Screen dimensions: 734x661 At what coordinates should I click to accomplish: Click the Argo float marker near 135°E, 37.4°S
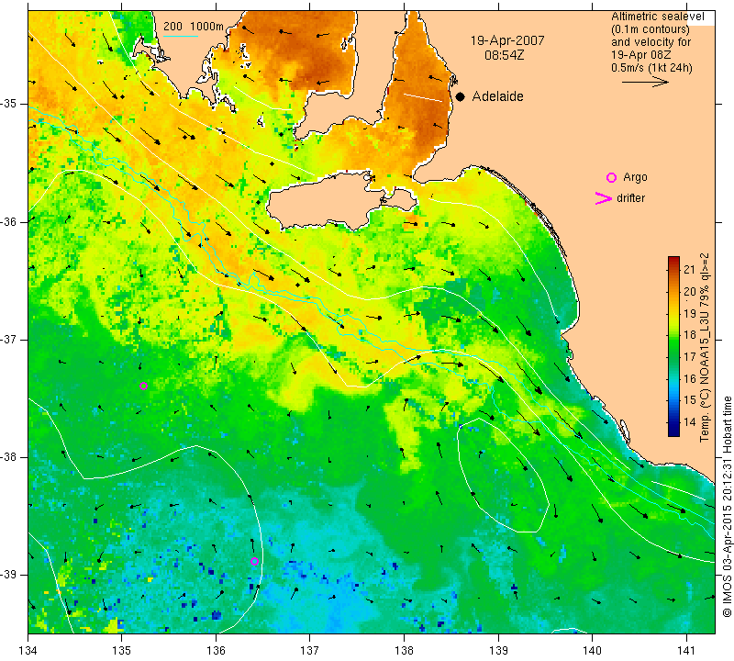click(x=144, y=386)
